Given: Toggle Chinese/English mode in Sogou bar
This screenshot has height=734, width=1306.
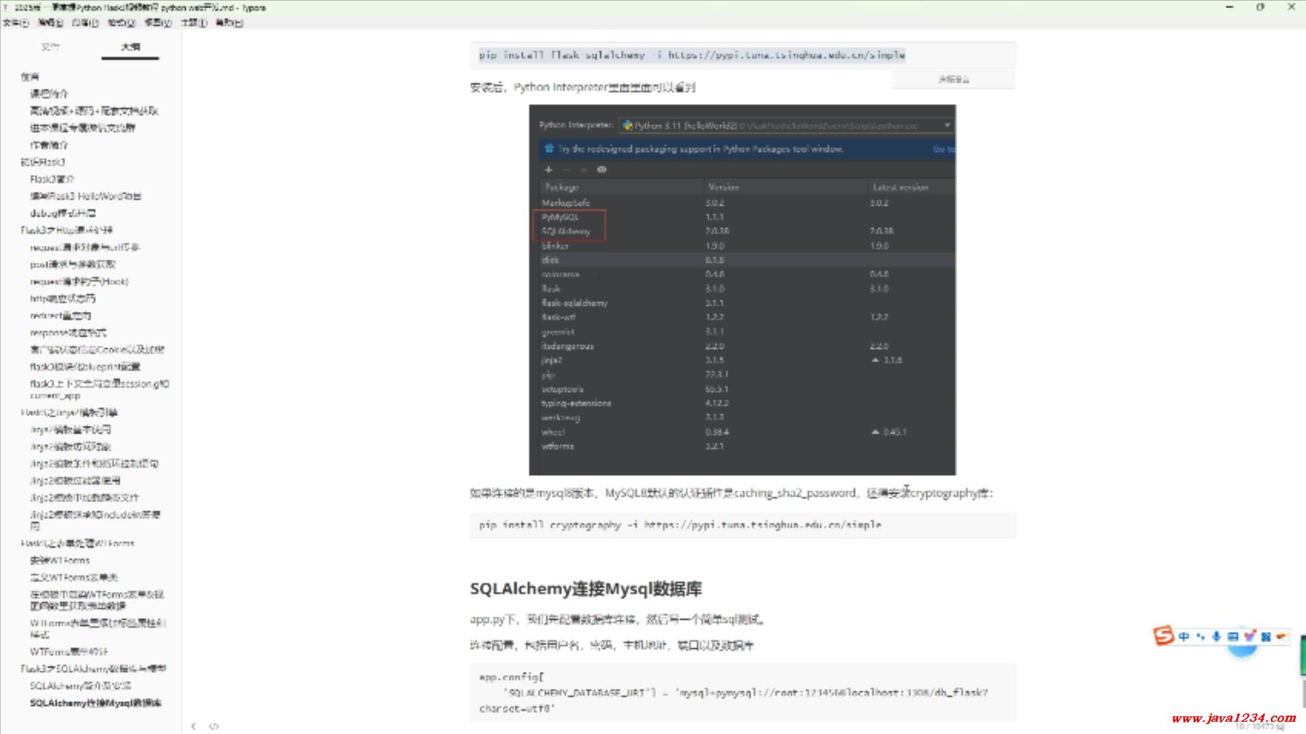Looking at the screenshot, I should click(1184, 637).
